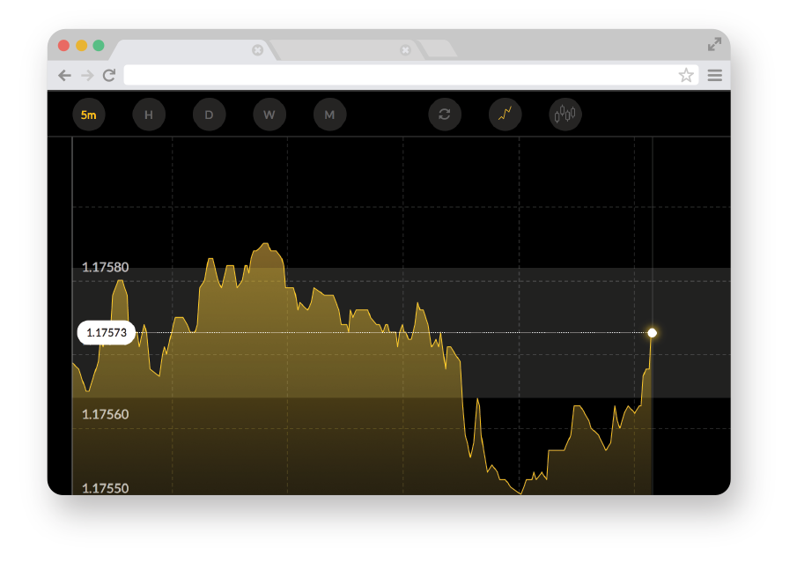Select the 5m timeframe button

[89, 115]
